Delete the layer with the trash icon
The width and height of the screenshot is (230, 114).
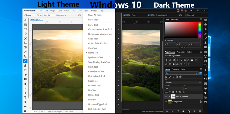pyautogui.click(x=200, y=111)
